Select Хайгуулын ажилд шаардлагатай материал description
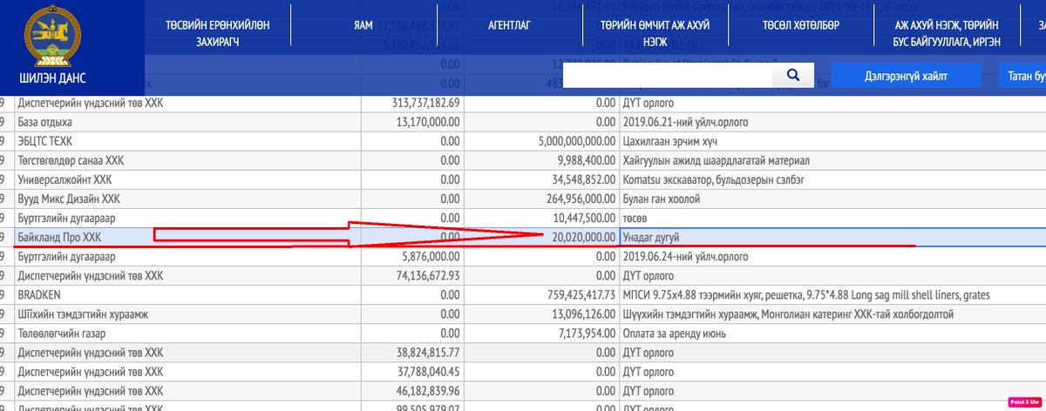 [x=717, y=160]
